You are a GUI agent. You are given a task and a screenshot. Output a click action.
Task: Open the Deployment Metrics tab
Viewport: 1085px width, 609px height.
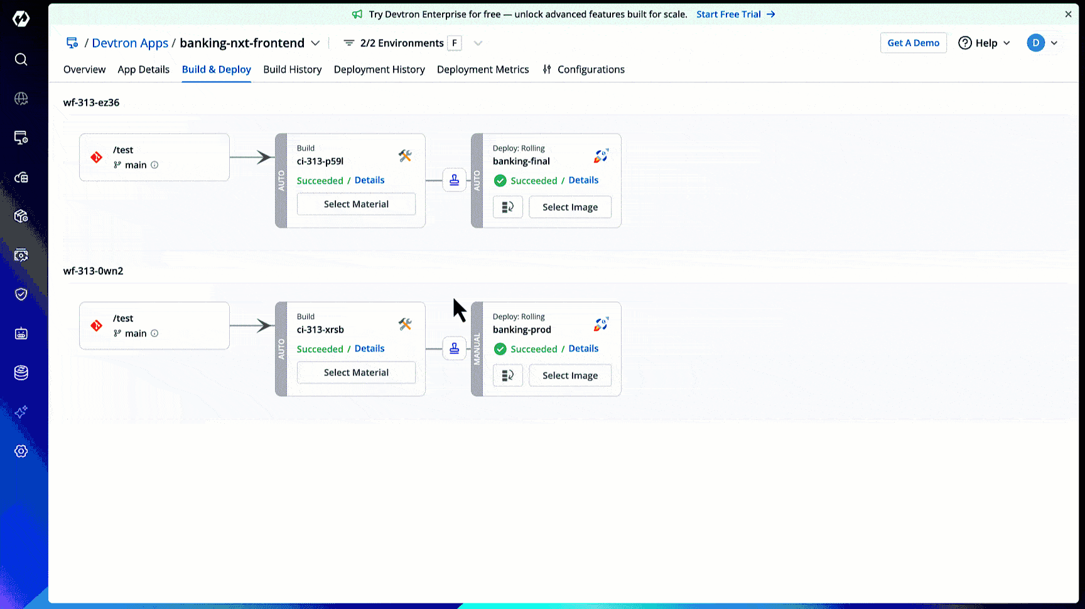pyautogui.click(x=482, y=70)
